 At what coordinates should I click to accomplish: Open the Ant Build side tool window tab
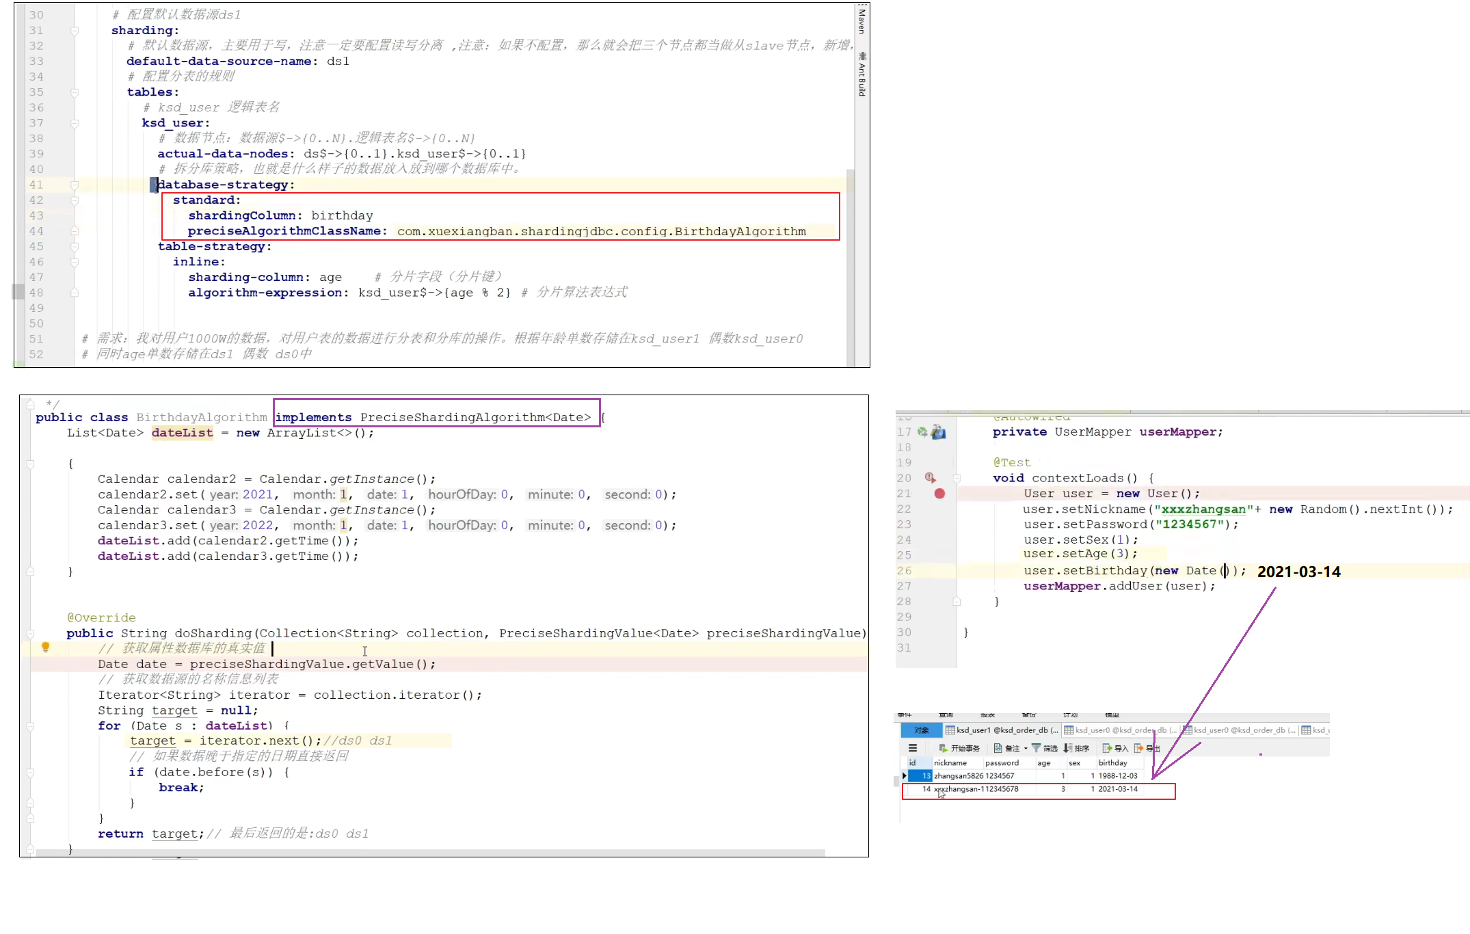[861, 75]
